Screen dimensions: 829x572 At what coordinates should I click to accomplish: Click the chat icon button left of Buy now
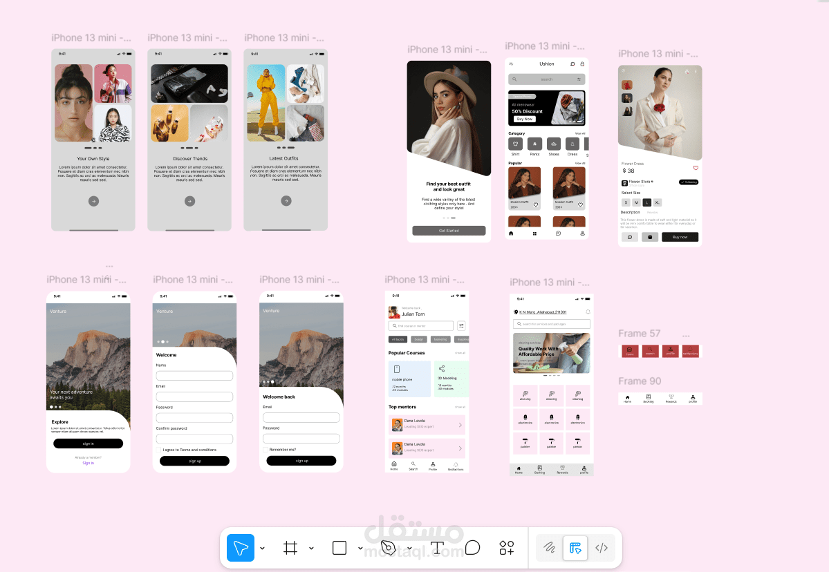point(630,237)
